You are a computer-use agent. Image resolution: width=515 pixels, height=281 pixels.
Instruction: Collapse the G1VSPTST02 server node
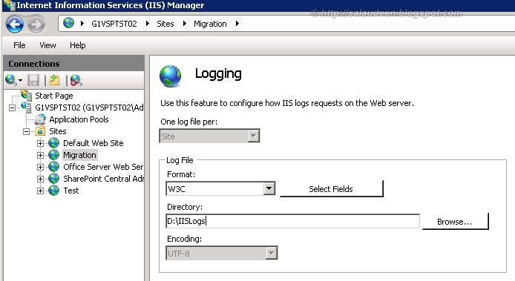[12, 108]
